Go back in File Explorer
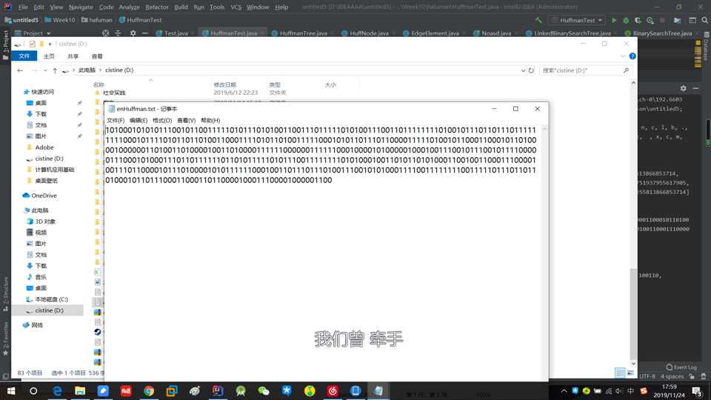 tap(20, 70)
